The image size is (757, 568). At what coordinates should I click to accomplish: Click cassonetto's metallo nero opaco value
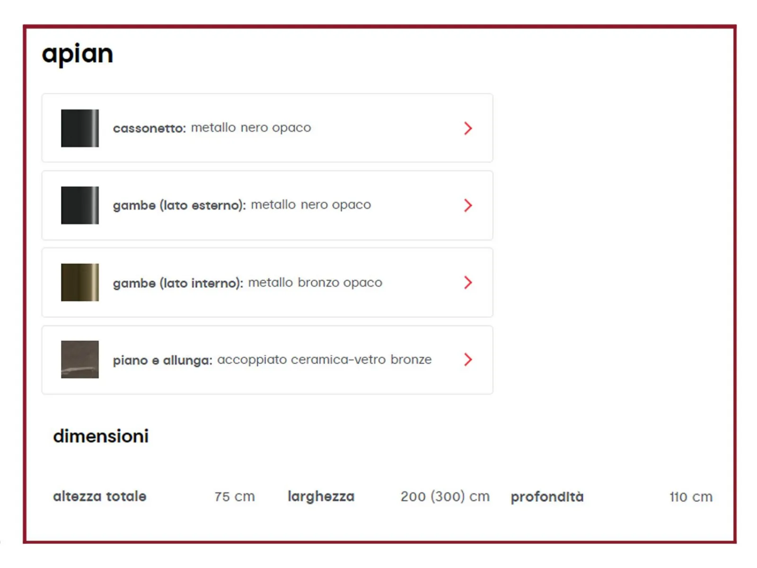[x=251, y=128]
